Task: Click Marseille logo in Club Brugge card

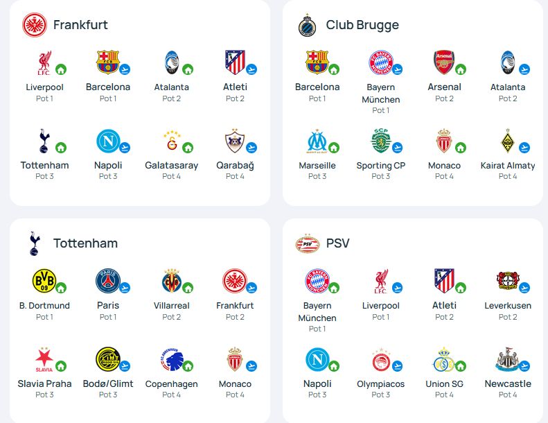Action: pos(317,141)
